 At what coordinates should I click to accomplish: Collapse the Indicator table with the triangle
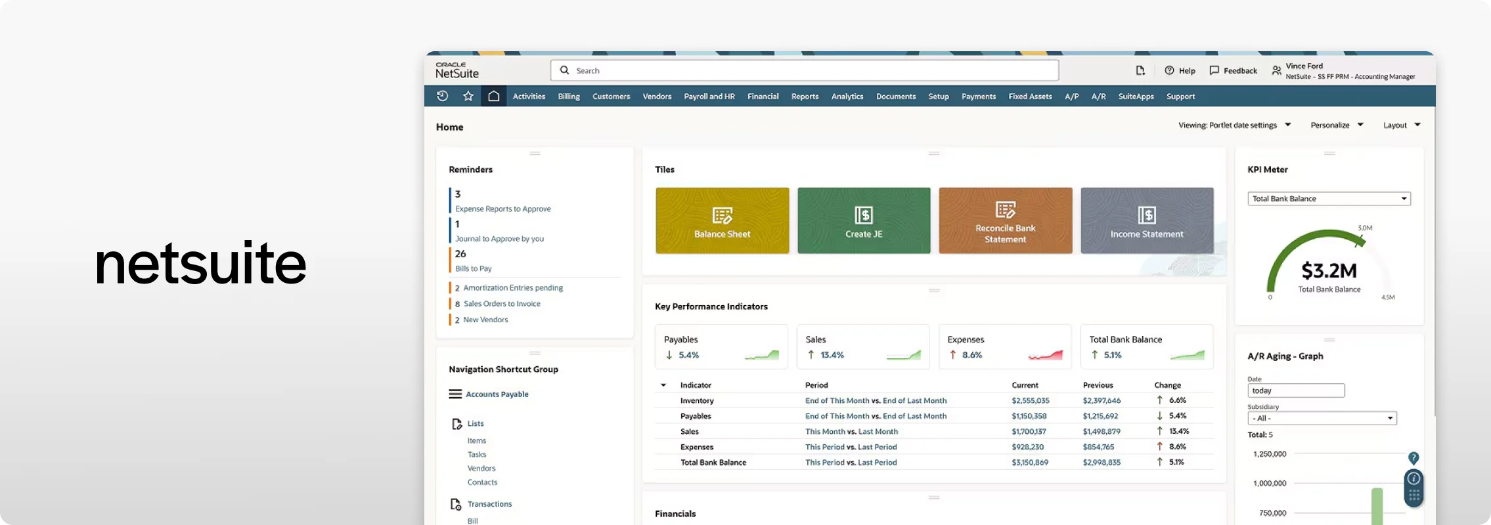tap(663, 385)
